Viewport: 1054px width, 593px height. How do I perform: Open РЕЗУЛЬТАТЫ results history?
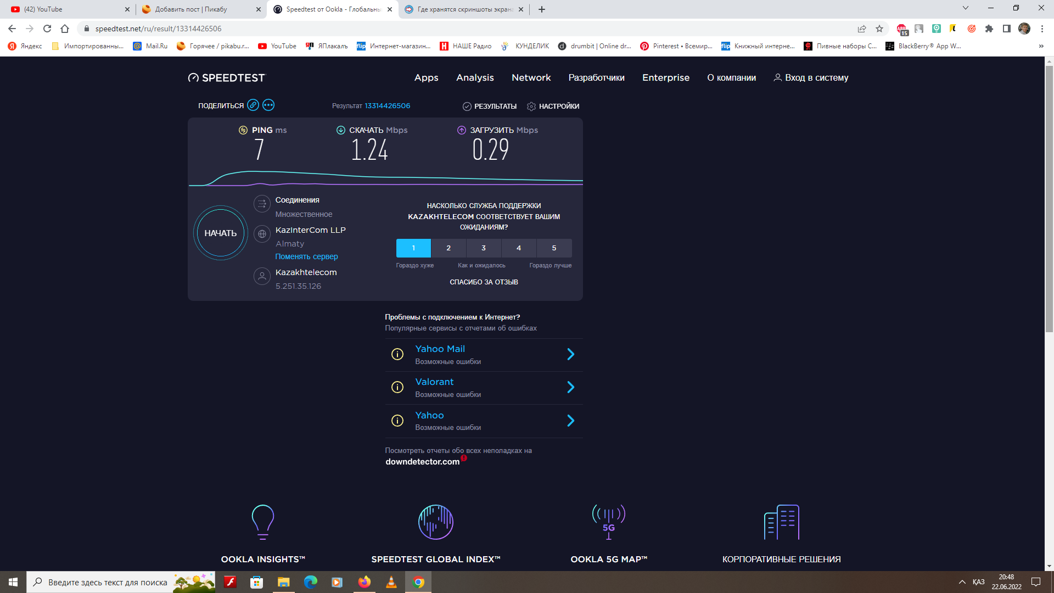[x=490, y=106]
